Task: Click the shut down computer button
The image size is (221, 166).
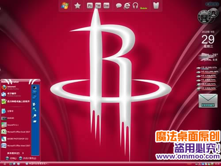Action: click(x=27, y=158)
